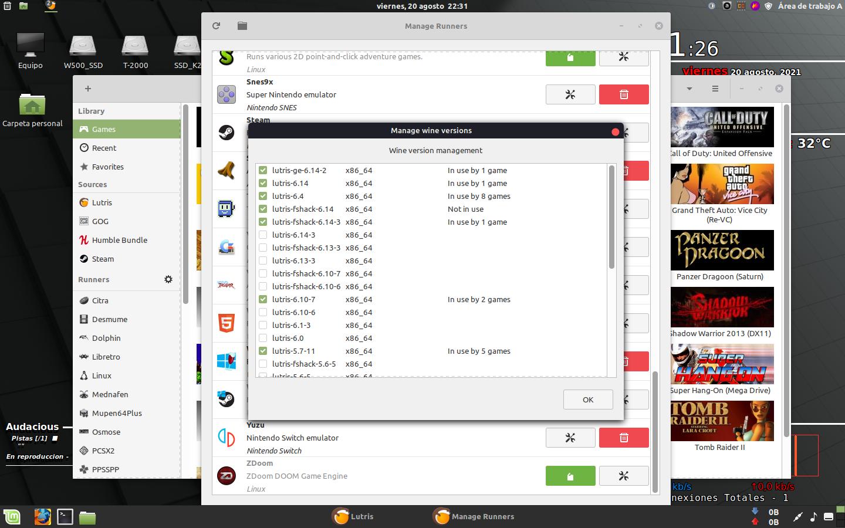
Task: Select Games under the Library section
Action: (103, 129)
